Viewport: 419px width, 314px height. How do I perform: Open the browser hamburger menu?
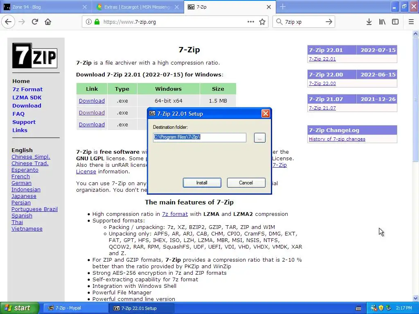pyautogui.click(x=411, y=22)
